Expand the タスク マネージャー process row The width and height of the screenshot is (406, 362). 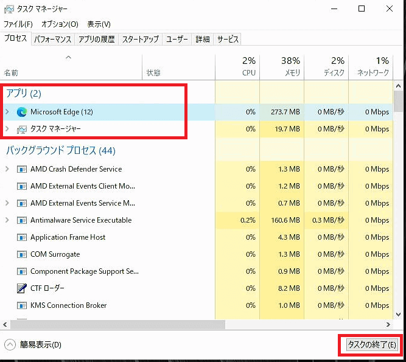click(7, 129)
